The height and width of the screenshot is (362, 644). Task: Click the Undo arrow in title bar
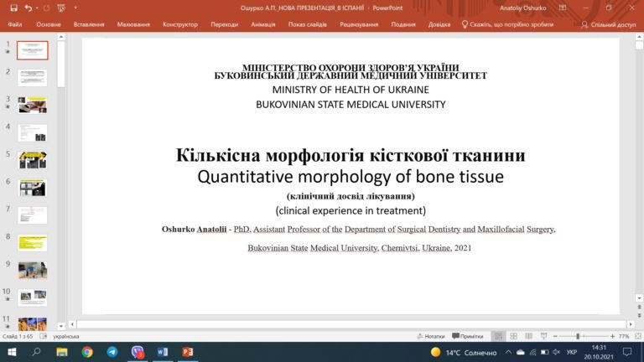point(29,8)
